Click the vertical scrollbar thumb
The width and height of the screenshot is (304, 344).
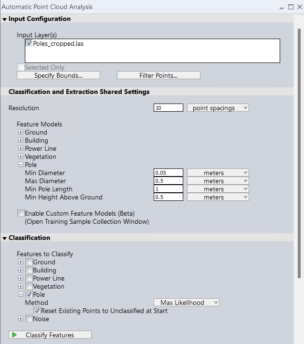(x=299, y=153)
